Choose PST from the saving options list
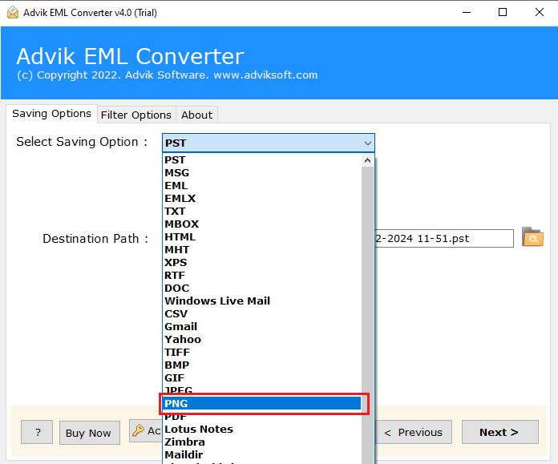Image resolution: width=558 pixels, height=464 pixels. coord(262,160)
